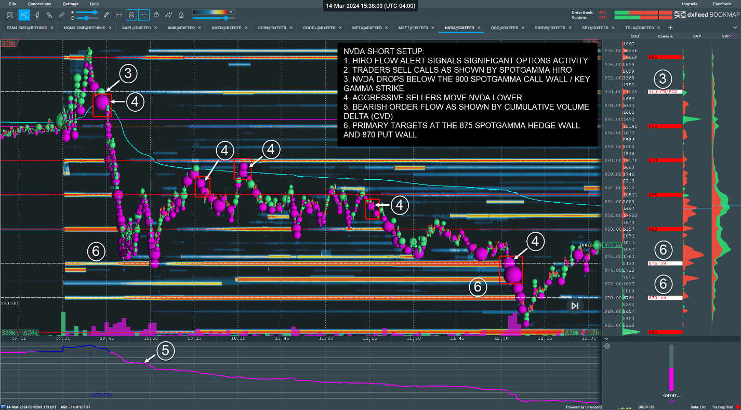The width and height of the screenshot is (741, 410).
Task: Click the CLevels column header
Action: point(665,36)
